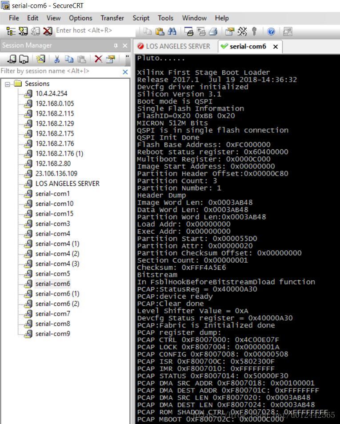The image size is (340, 424).
Task: Open Quick Connect from the toolbar
Action: (x=23, y=32)
